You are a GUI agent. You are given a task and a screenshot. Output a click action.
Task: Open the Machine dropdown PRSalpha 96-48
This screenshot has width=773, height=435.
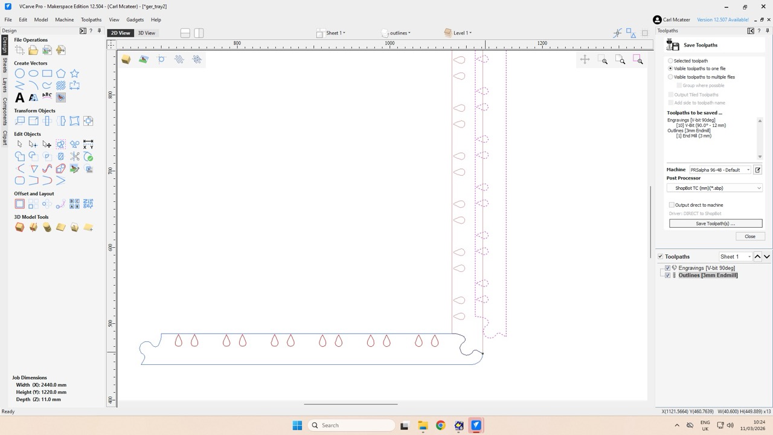[x=720, y=170]
